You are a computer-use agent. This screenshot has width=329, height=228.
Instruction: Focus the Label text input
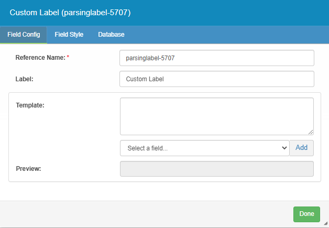click(x=216, y=79)
